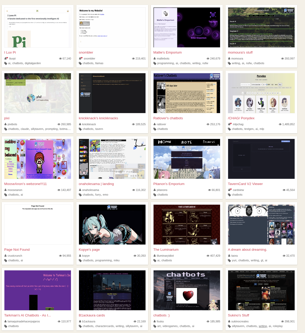Open the snombler site title link
Screen dimensions: 305x333
[x=86, y=52]
